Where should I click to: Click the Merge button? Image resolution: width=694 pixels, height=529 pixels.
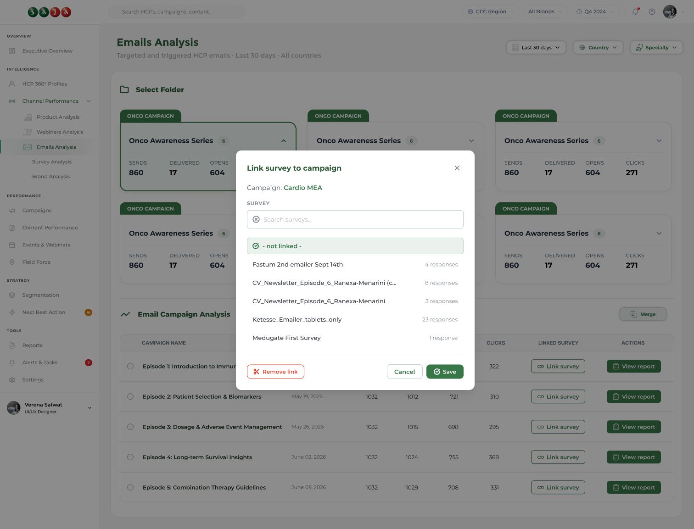(643, 314)
